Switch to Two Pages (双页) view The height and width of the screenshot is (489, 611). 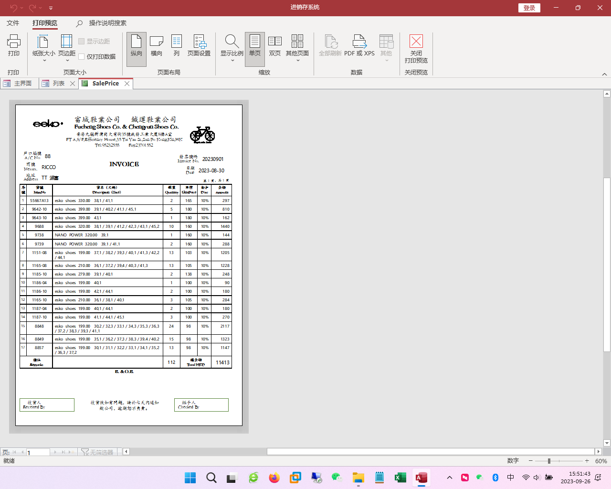pyautogui.click(x=275, y=46)
